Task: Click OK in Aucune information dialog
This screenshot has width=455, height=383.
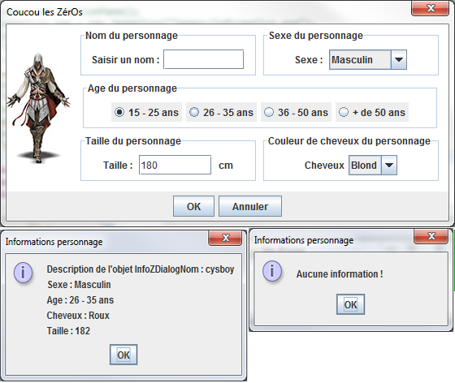Action: tap(350, 304)
